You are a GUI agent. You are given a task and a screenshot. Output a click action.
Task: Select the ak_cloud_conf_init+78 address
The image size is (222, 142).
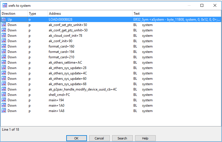coord(65,36)
